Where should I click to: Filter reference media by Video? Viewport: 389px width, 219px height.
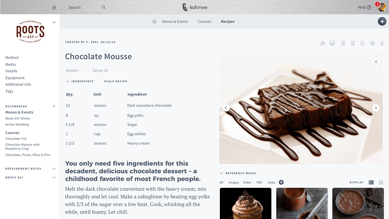247,182
